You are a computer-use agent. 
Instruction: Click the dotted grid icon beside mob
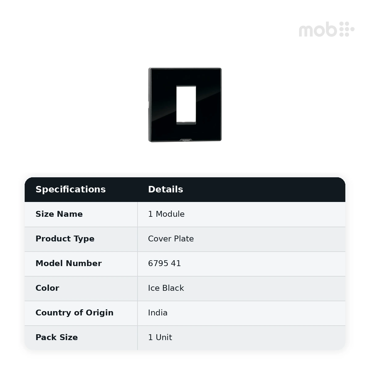click(347, 29)
